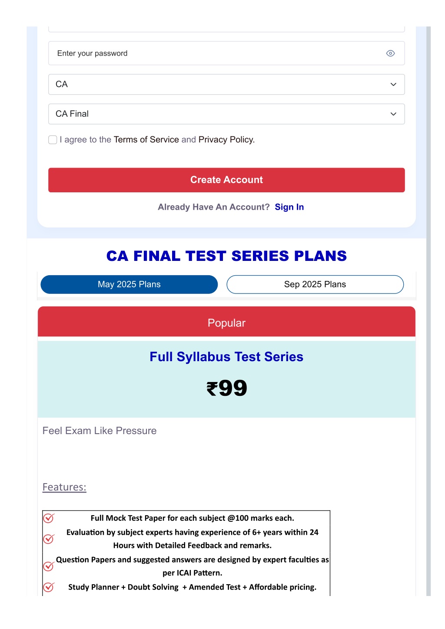
Task: Focus the Enter your password field
Action: 226,53
